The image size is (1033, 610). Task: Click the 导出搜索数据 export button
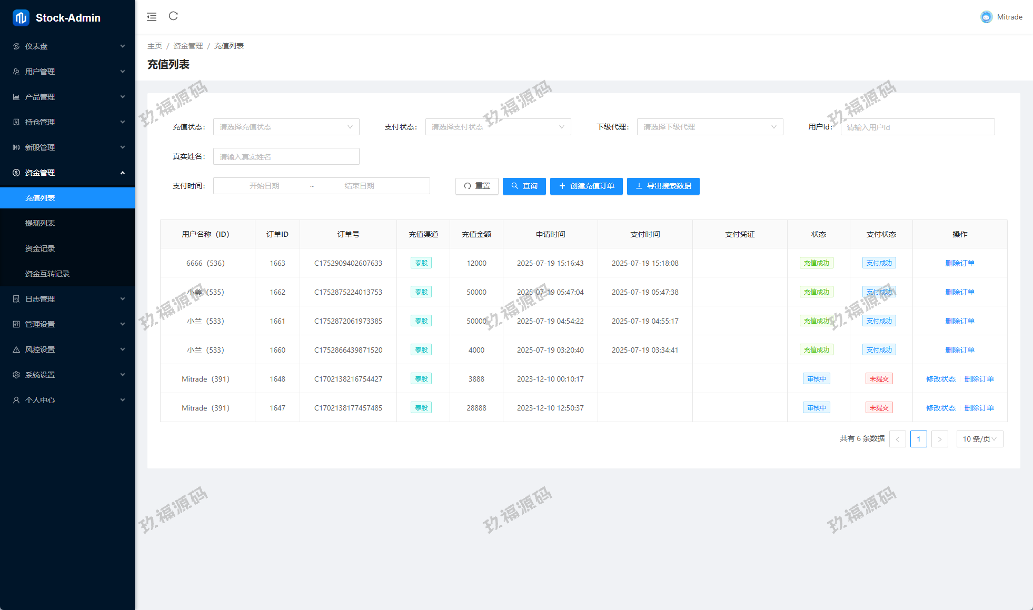pos(663,186)
